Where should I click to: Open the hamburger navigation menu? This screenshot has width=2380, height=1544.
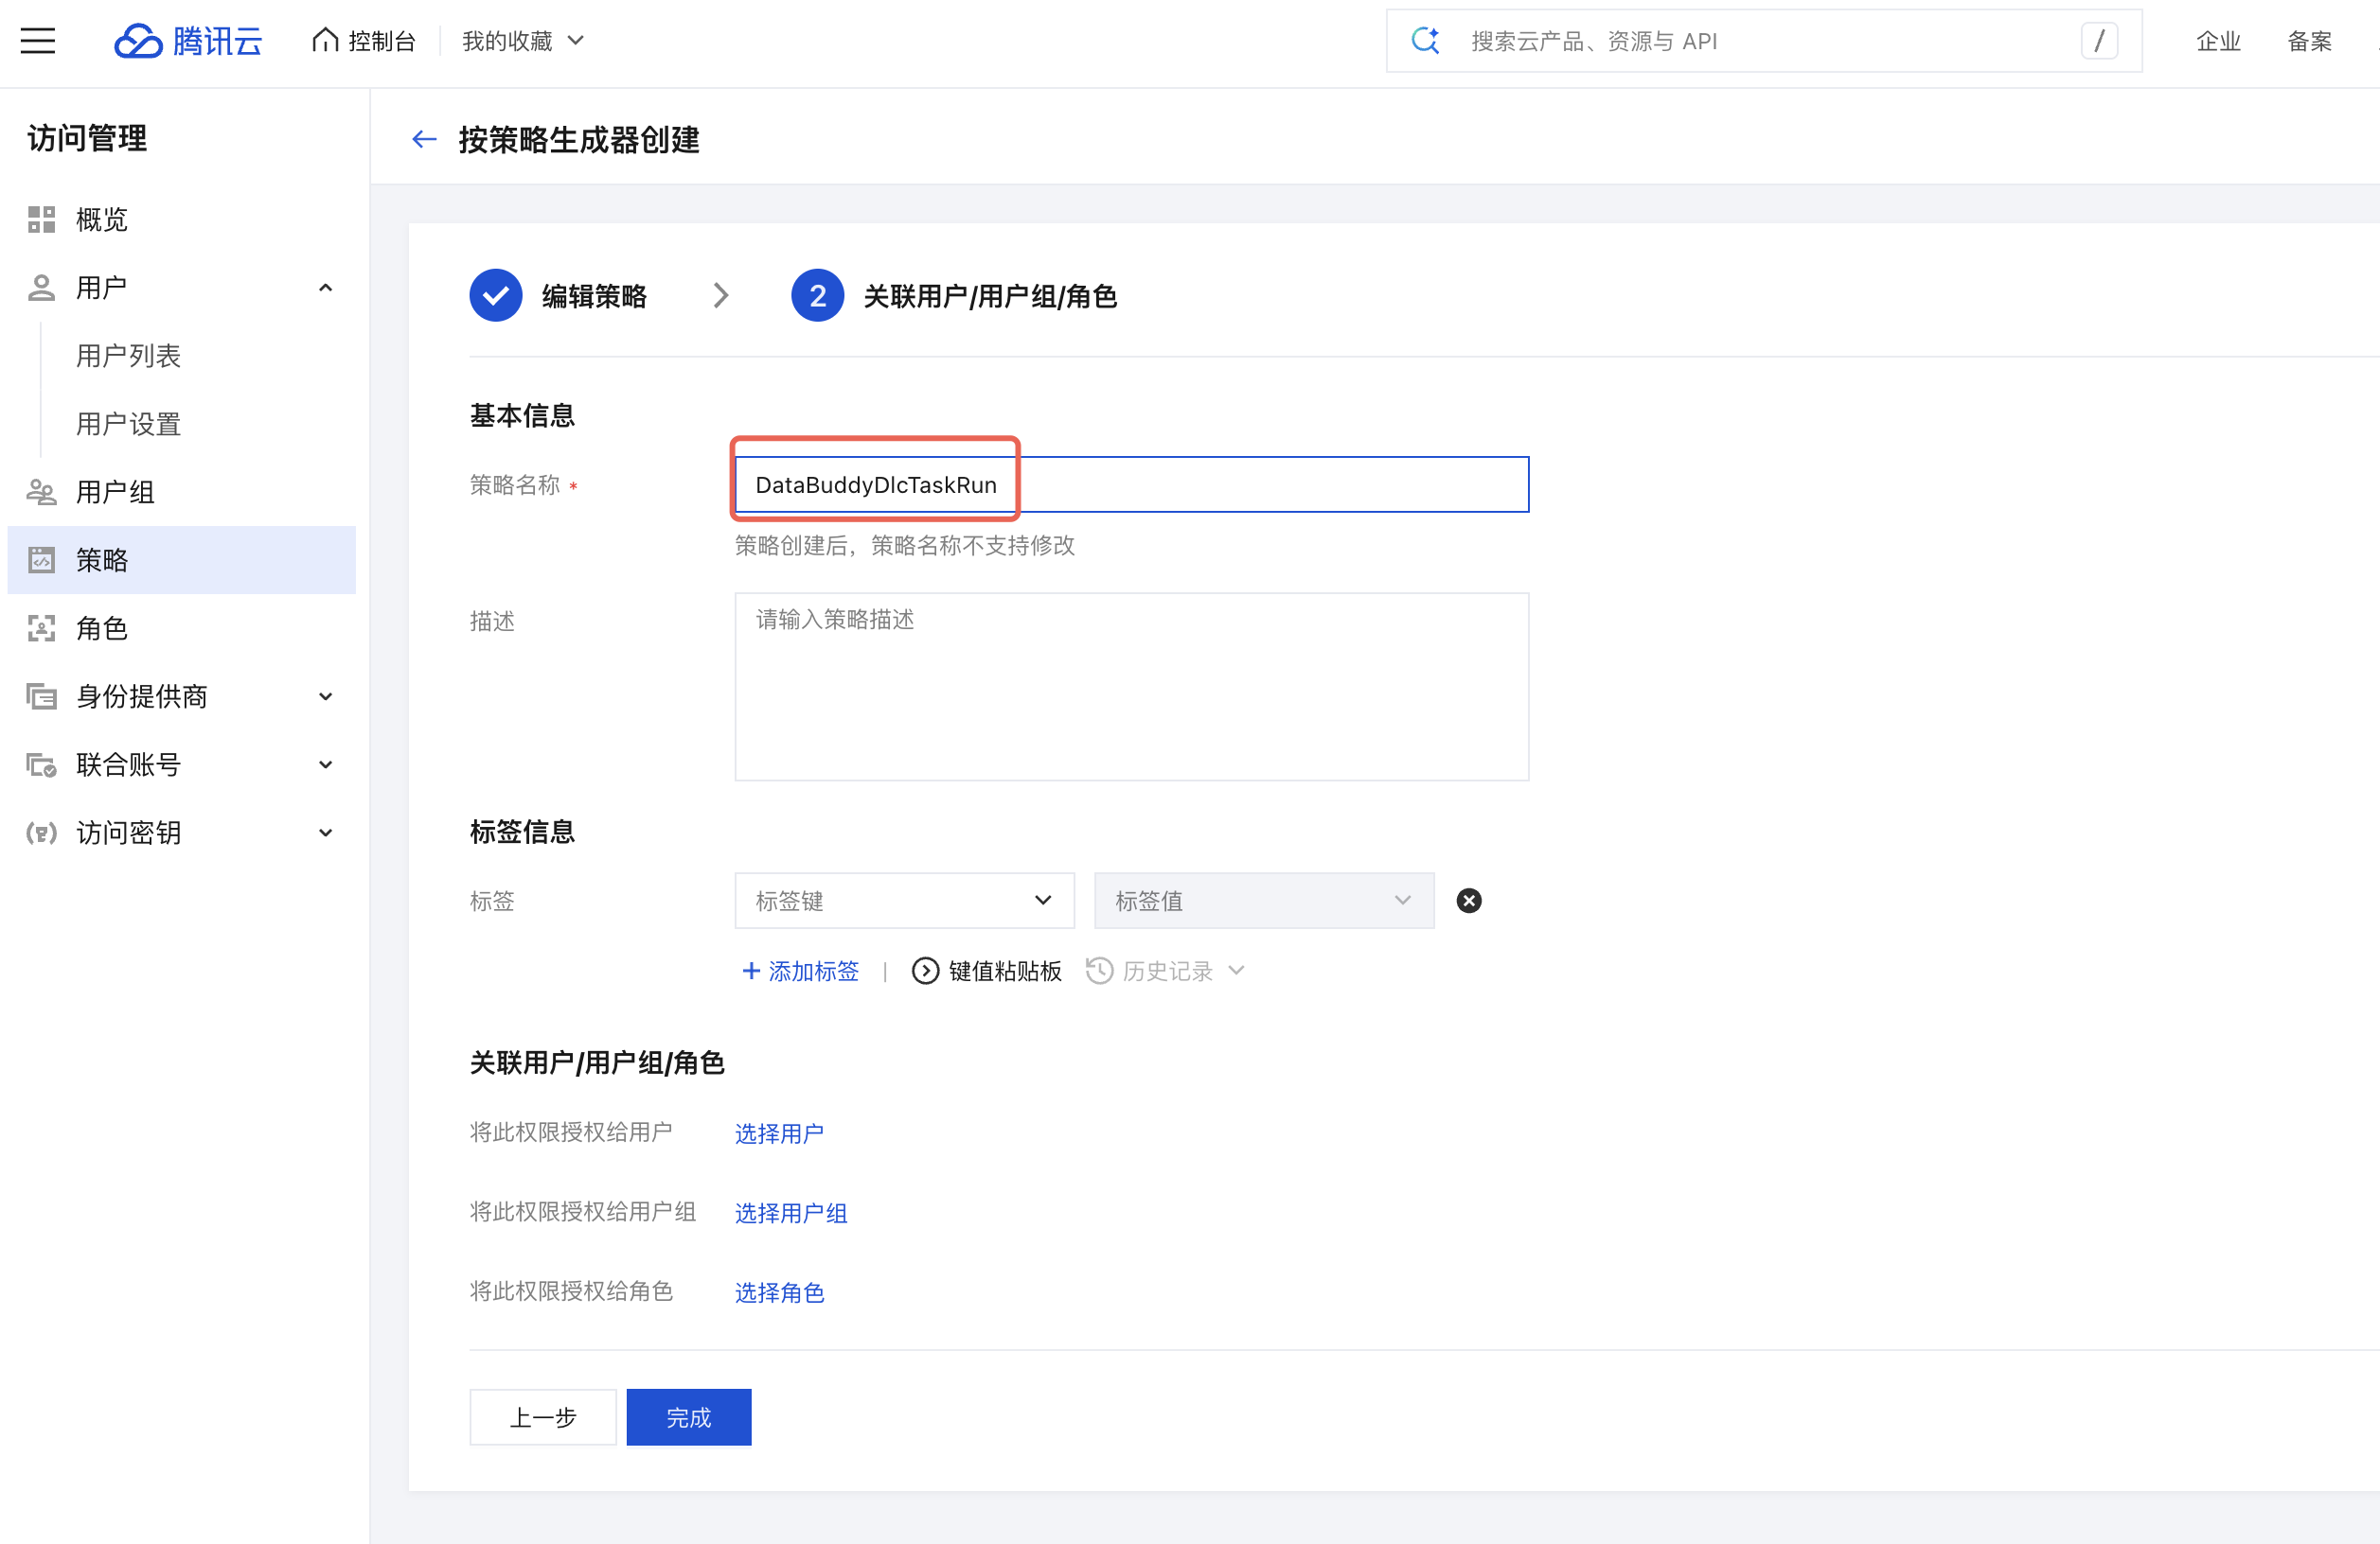38,41
